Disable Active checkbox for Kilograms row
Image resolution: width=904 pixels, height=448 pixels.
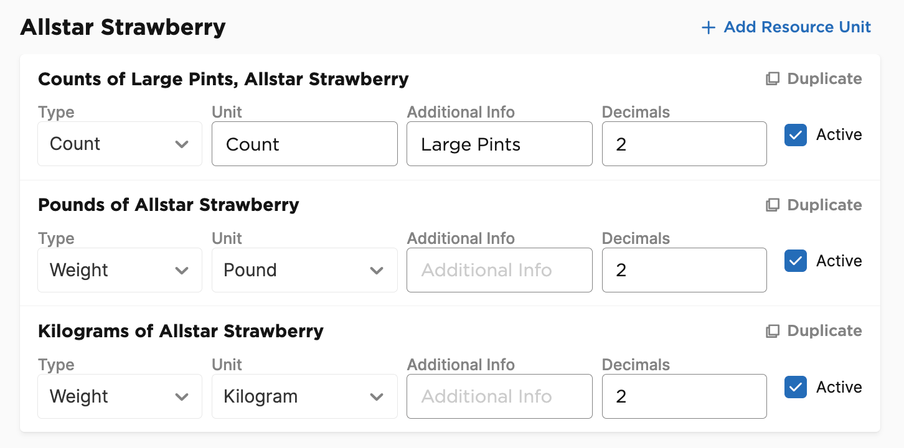click(x=796, y=387)
